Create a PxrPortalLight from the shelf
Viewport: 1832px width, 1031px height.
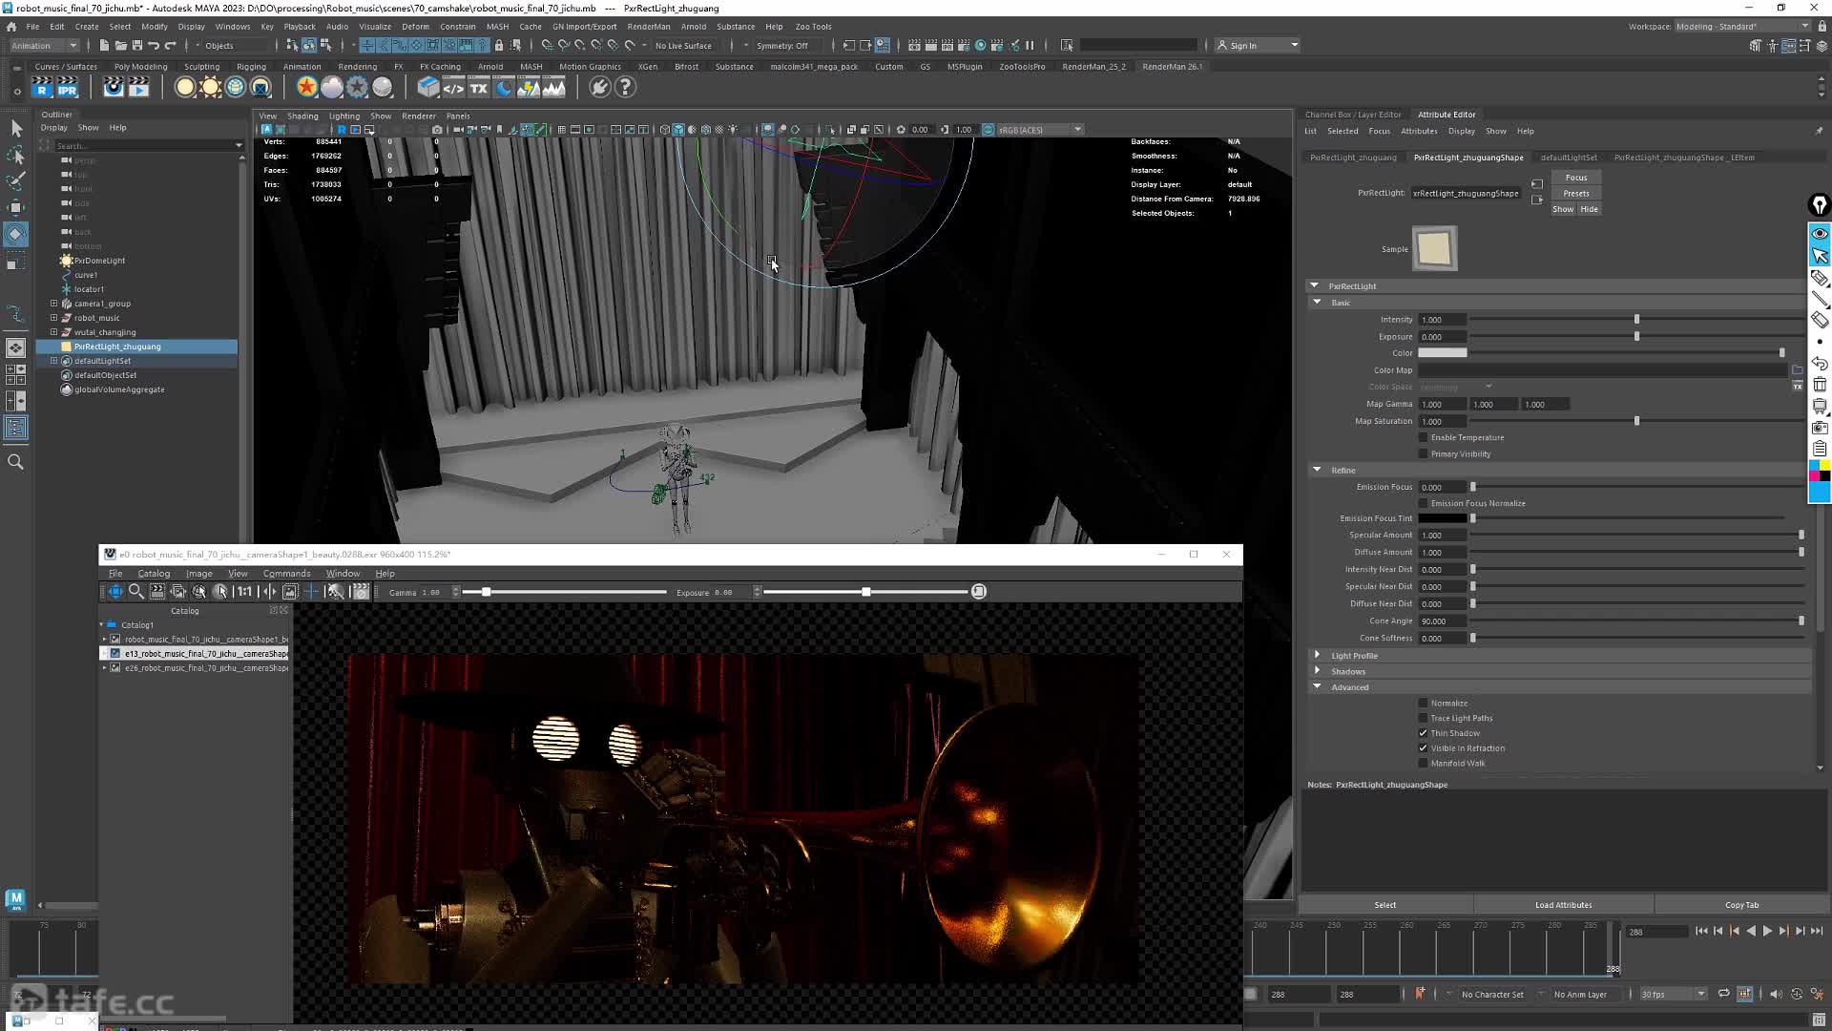[x=260, y=88]
